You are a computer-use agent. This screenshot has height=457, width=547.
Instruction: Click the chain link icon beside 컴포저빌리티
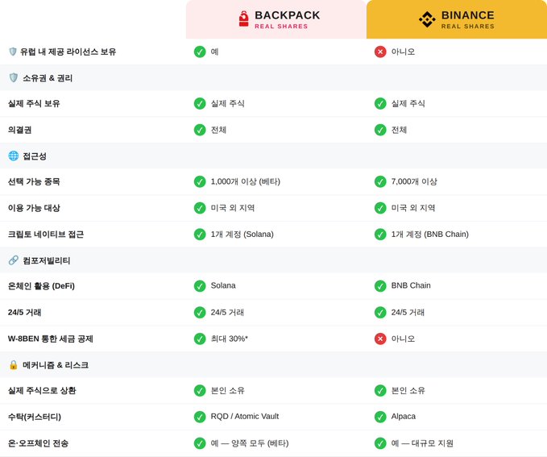click(x=13, y=260)
